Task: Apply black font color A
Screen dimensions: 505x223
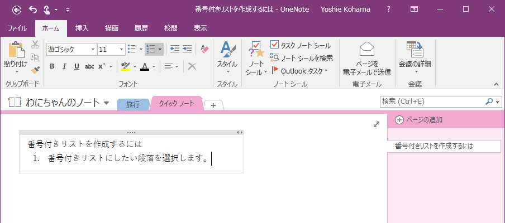Action: (145, 66)
